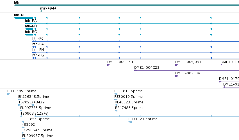Click the DME1-009I05.F purple glyph

[x=108, y=65]
